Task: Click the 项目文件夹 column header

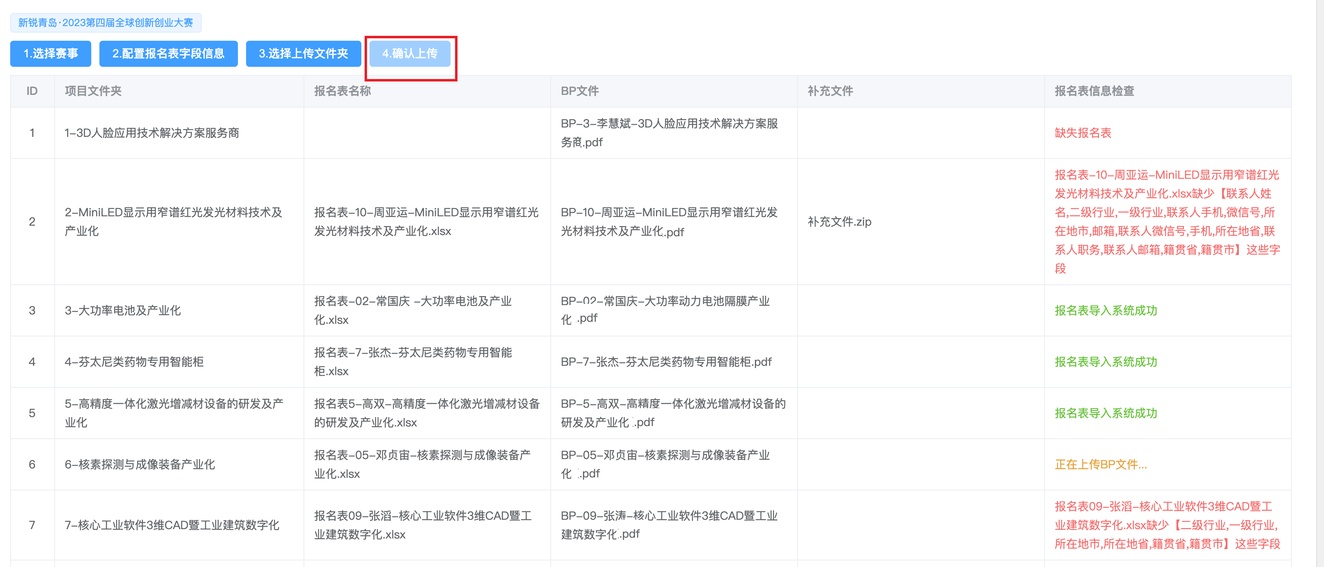Action: point(93,91)
